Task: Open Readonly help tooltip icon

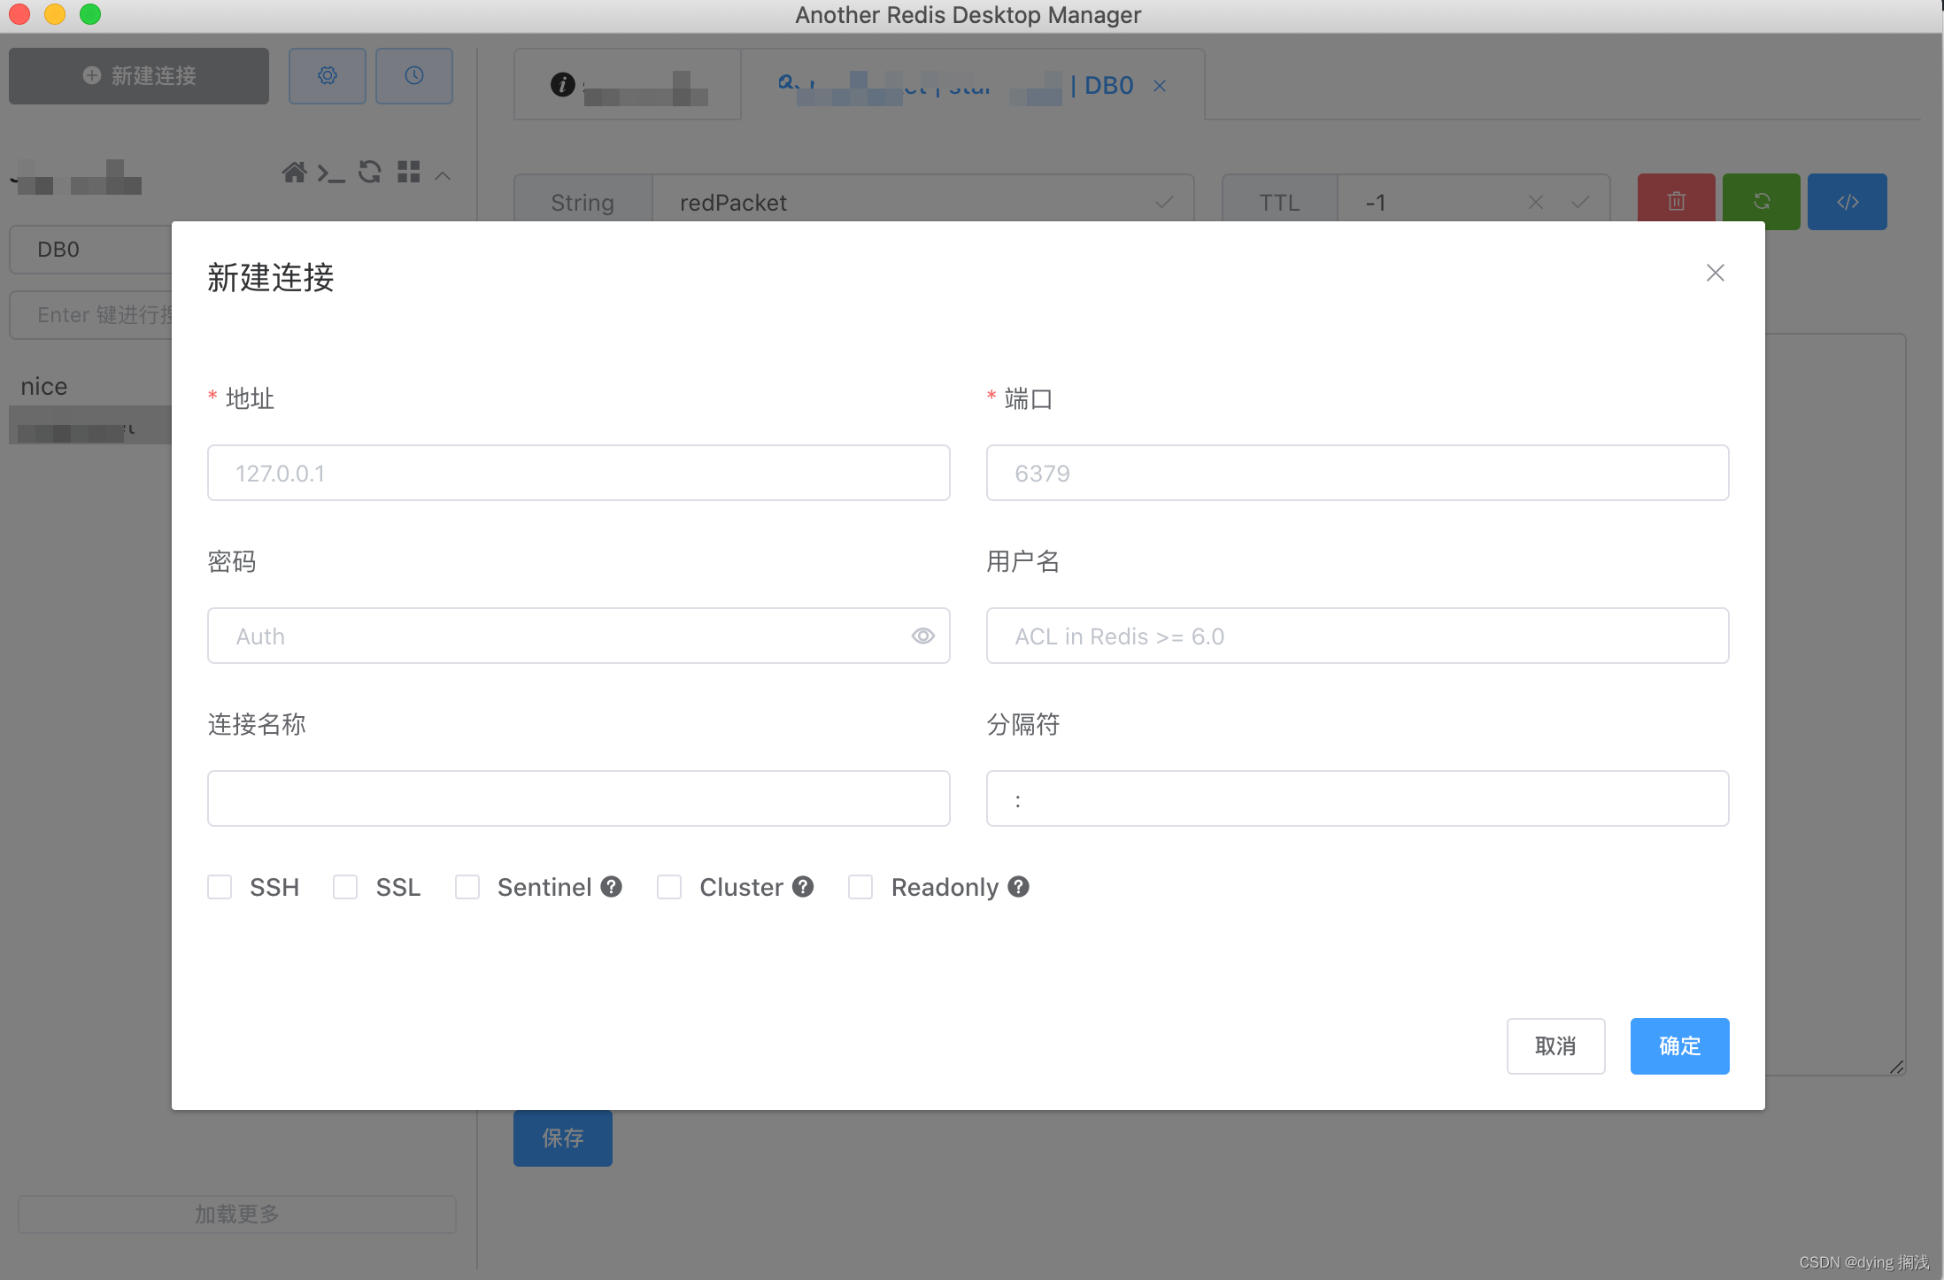Action: 1019,886
